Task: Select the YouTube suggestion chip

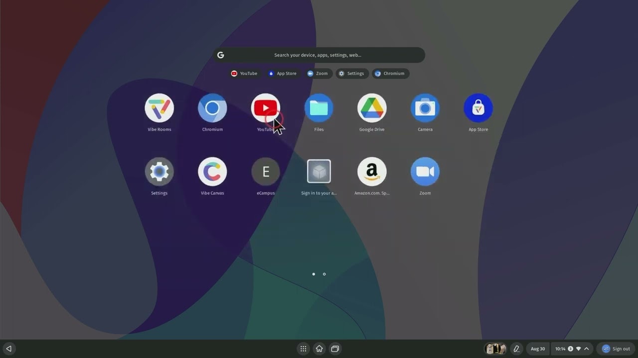Action: [x=244, y=74]
